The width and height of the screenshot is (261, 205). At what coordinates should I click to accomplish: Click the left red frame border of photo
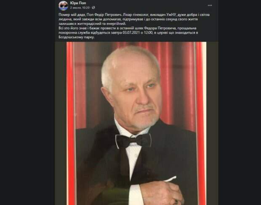70,124
